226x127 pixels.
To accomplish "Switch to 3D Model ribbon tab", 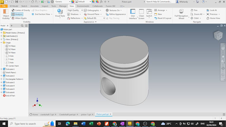I will (x=14, y=6).
